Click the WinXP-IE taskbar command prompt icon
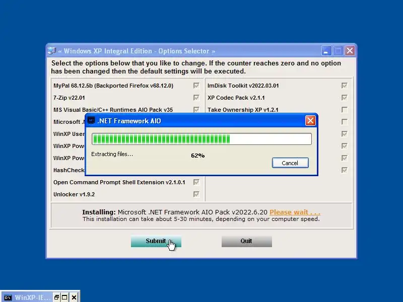 [8, 297]
